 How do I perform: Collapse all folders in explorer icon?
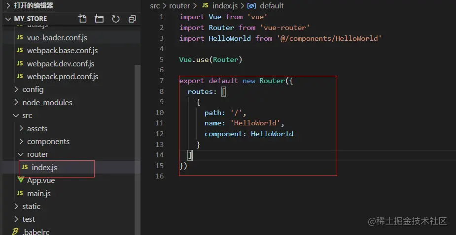click(x=132, y=19)
